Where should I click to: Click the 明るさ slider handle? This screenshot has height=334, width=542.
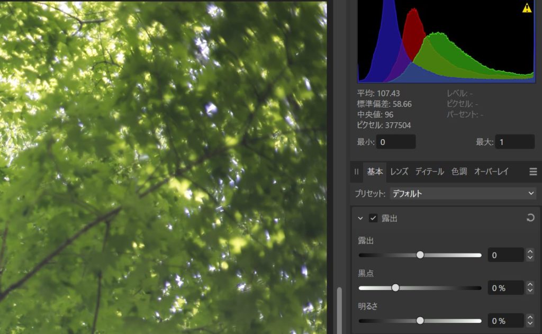pos(420,321)
